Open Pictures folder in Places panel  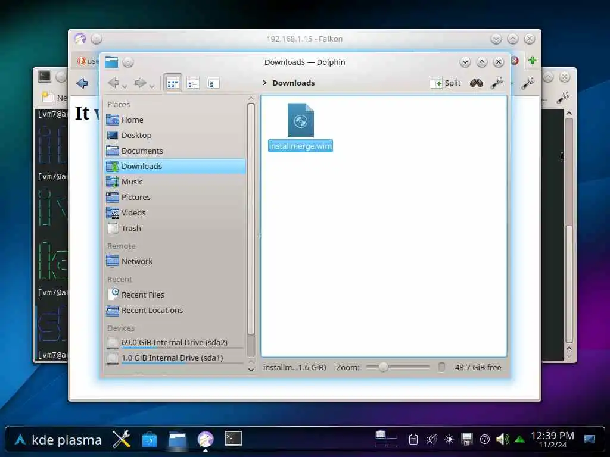[x=175, y=197]
